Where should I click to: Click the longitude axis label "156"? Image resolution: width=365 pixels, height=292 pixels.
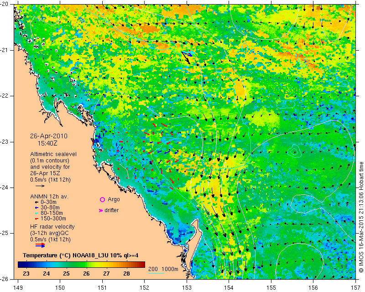[313, 288]
